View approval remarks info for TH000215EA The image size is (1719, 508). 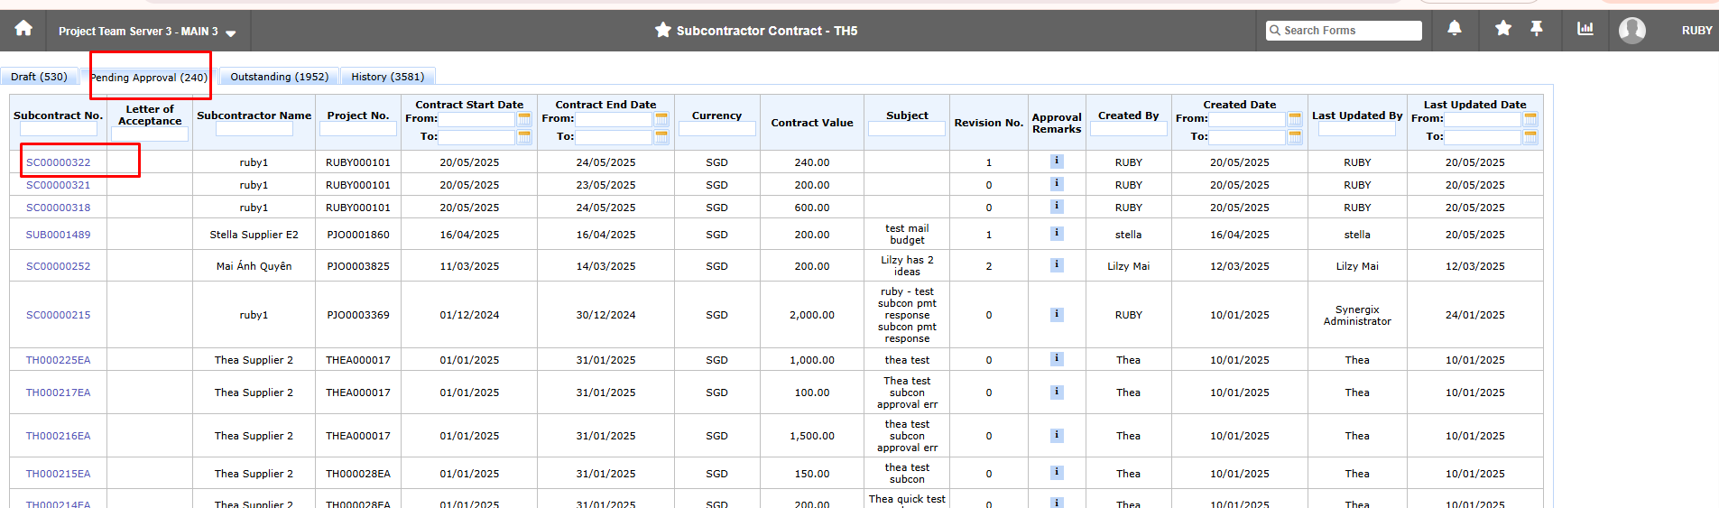1056,473
